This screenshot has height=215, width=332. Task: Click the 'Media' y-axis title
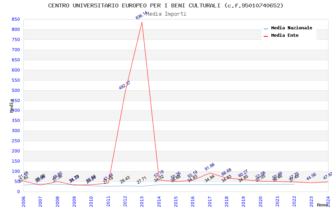[12, 106]
